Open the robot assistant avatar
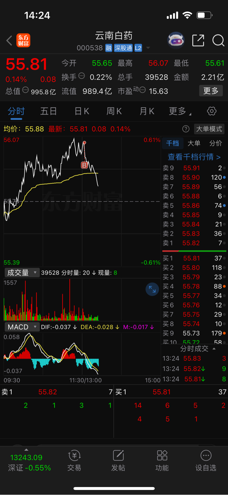 pyautogui.click(x=176, y=40)
